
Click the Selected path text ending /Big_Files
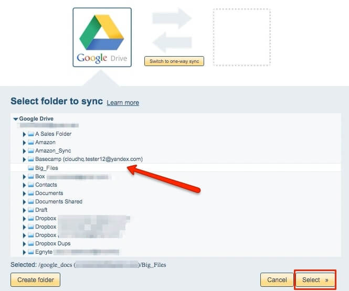click(x=88, y=265)
